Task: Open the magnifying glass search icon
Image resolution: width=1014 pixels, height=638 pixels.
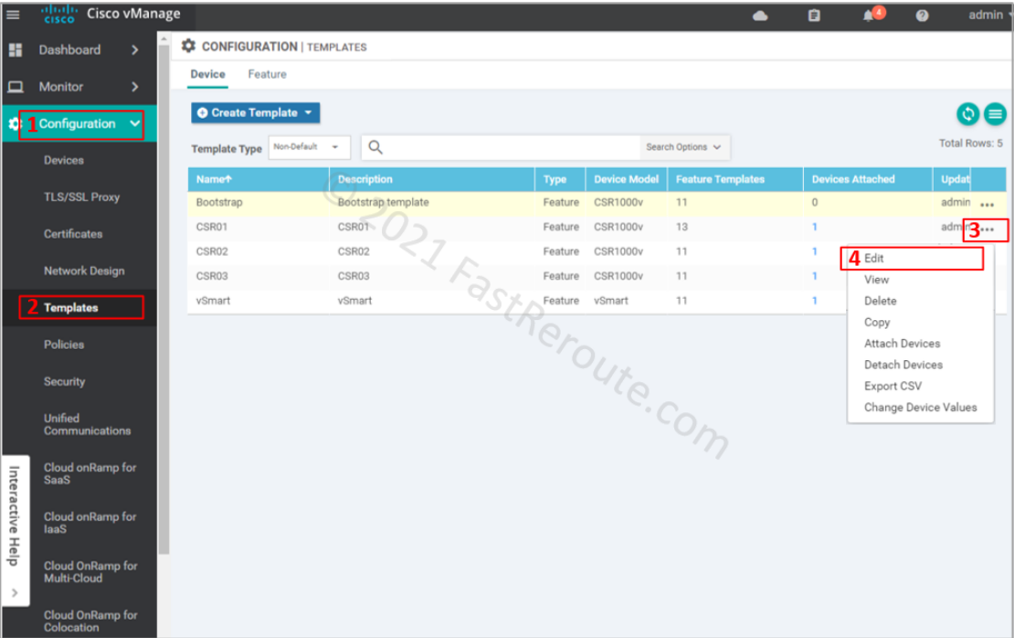Action: [374, 146]
